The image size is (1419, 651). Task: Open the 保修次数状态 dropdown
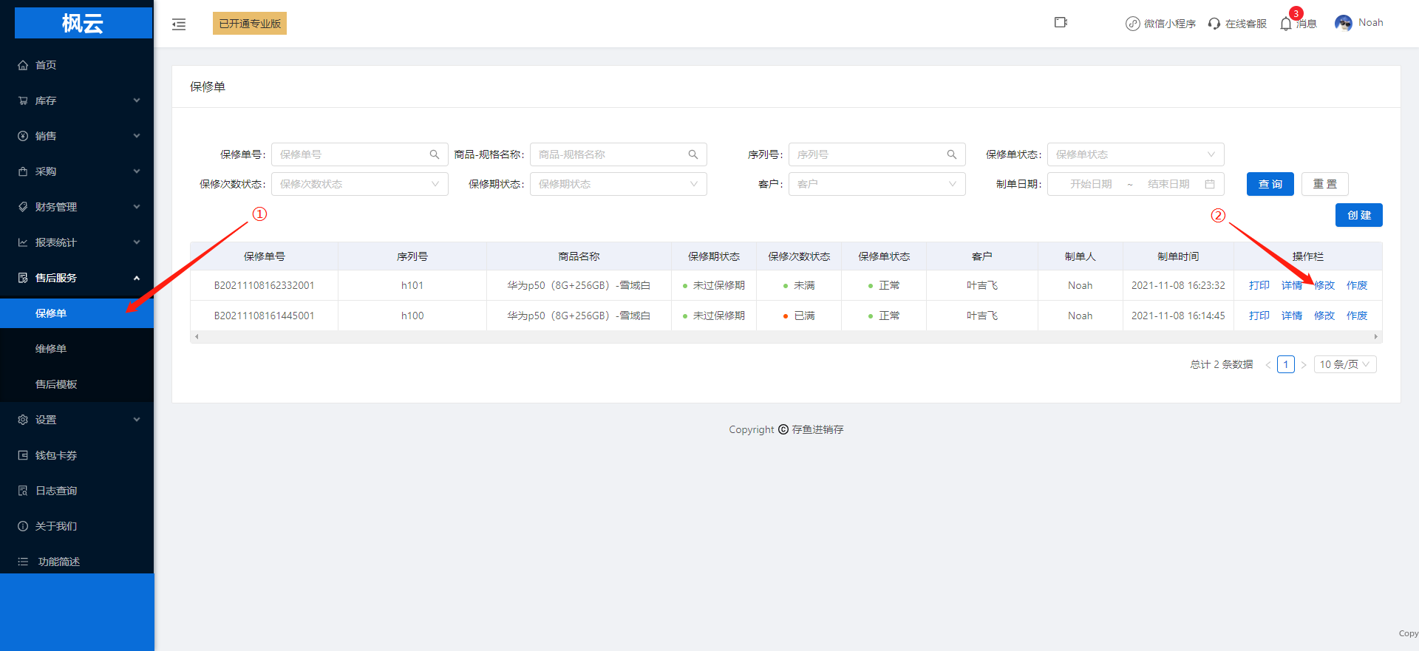[359, 184]
